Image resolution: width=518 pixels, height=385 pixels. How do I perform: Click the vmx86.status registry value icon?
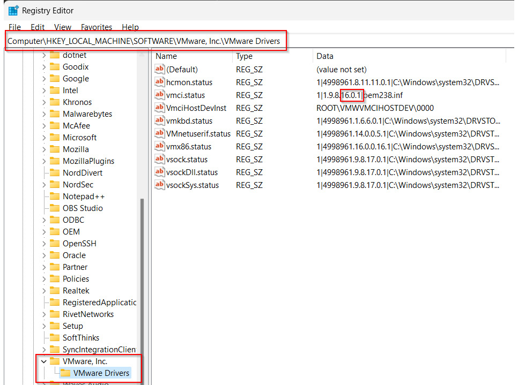[159, 147]
